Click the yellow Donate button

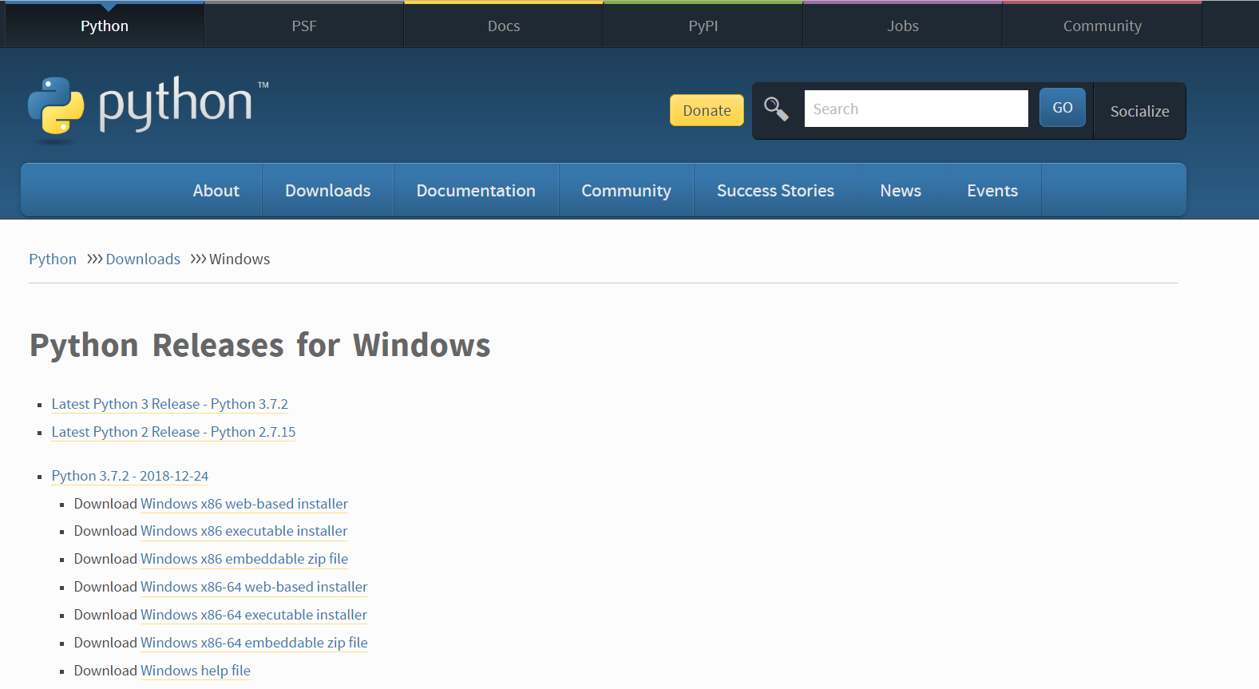[707, 110]
